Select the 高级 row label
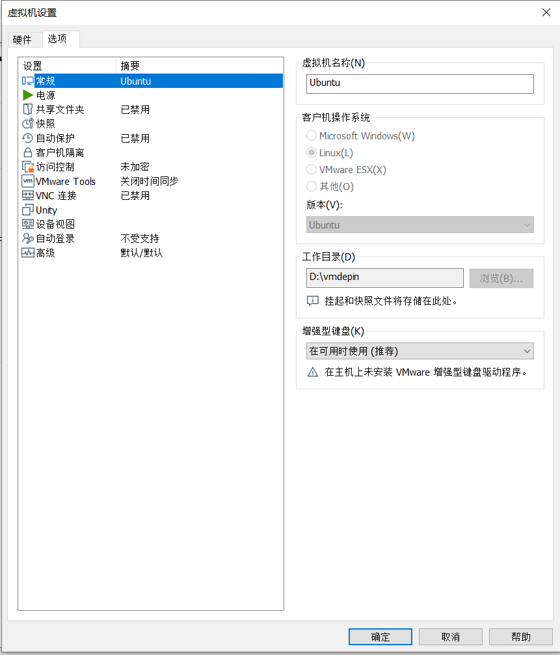560x655 pixels. tap(46, 253)
